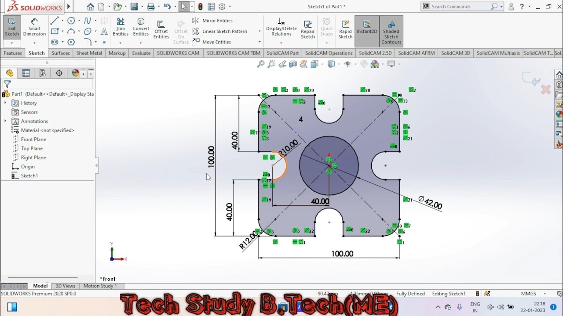Switch to the Sheet Metal tab
This screenshot has width=563, height=316.
click(x=89, y=53)
